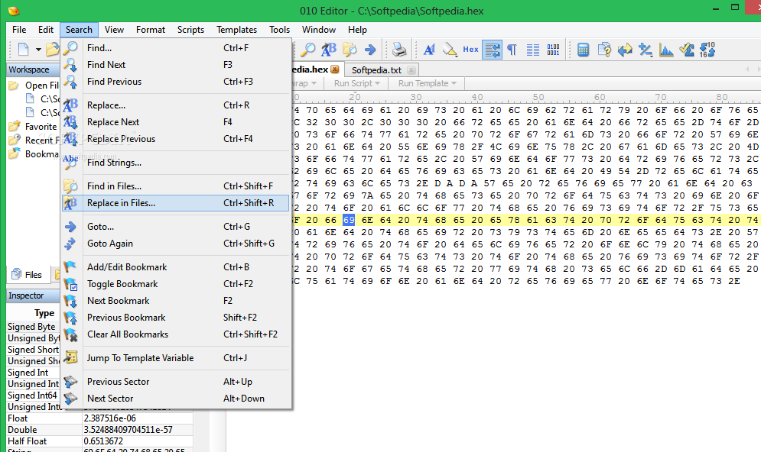
Task: Open the Run Template dropdown
Action: (428, 83)
